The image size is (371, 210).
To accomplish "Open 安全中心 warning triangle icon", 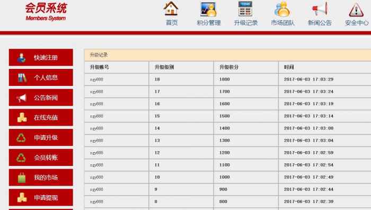I will 356,10.
